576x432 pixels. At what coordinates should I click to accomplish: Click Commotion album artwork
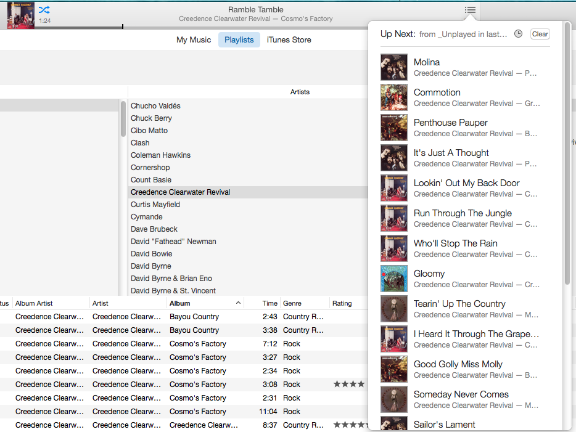pyautogui.click(x=394, y=97)
